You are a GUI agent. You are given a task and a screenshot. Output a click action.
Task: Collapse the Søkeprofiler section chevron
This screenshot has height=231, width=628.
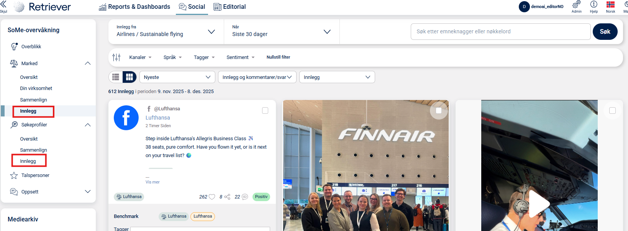[88, 125]
